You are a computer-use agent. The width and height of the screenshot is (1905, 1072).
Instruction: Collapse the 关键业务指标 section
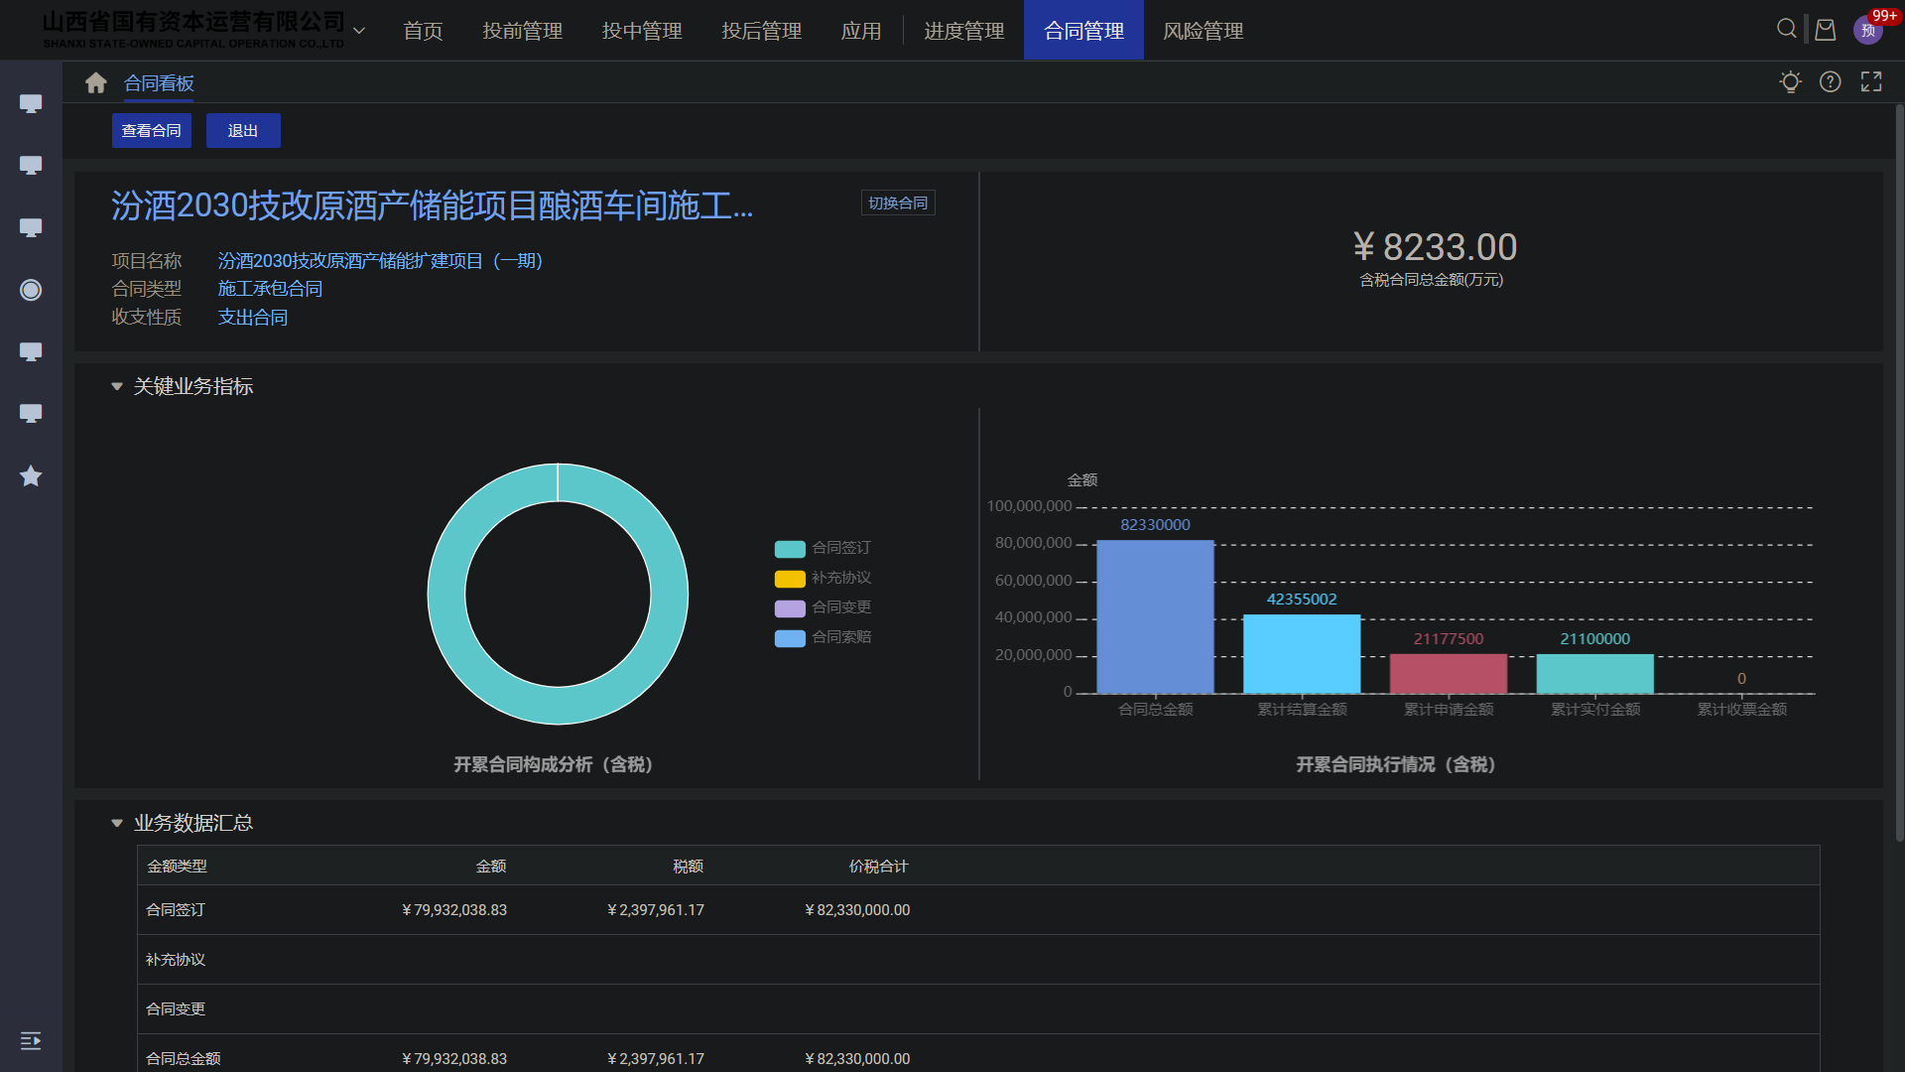tap(117, 387)
